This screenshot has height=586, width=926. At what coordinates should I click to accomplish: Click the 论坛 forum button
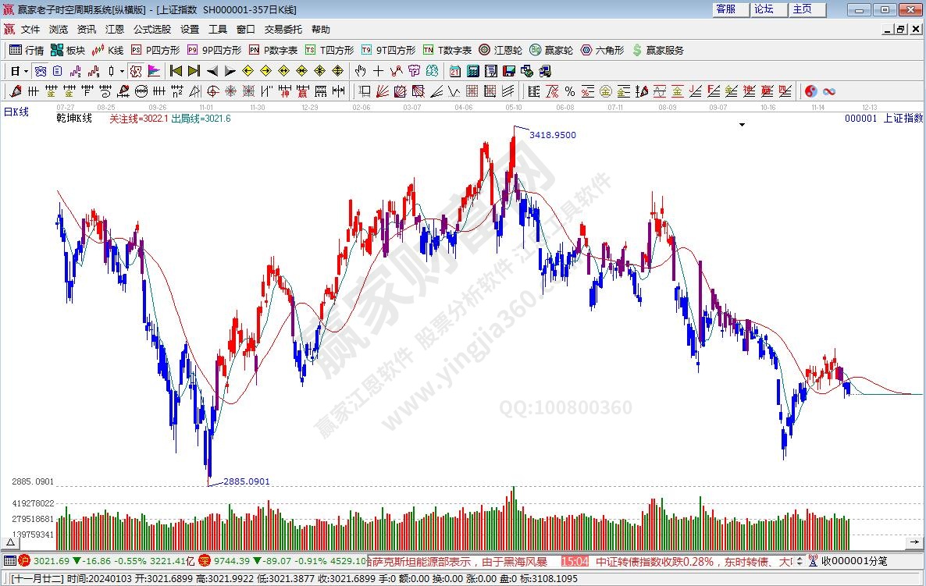point(764,9)
